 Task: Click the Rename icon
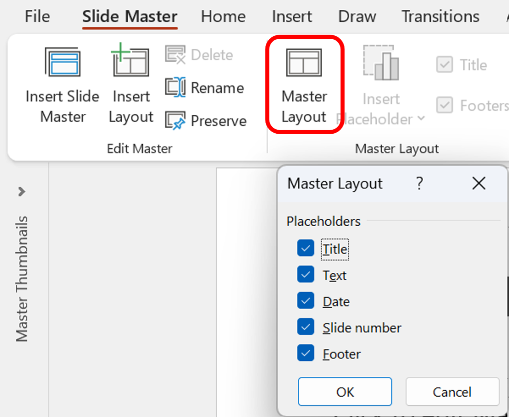(x=176, y=87)
